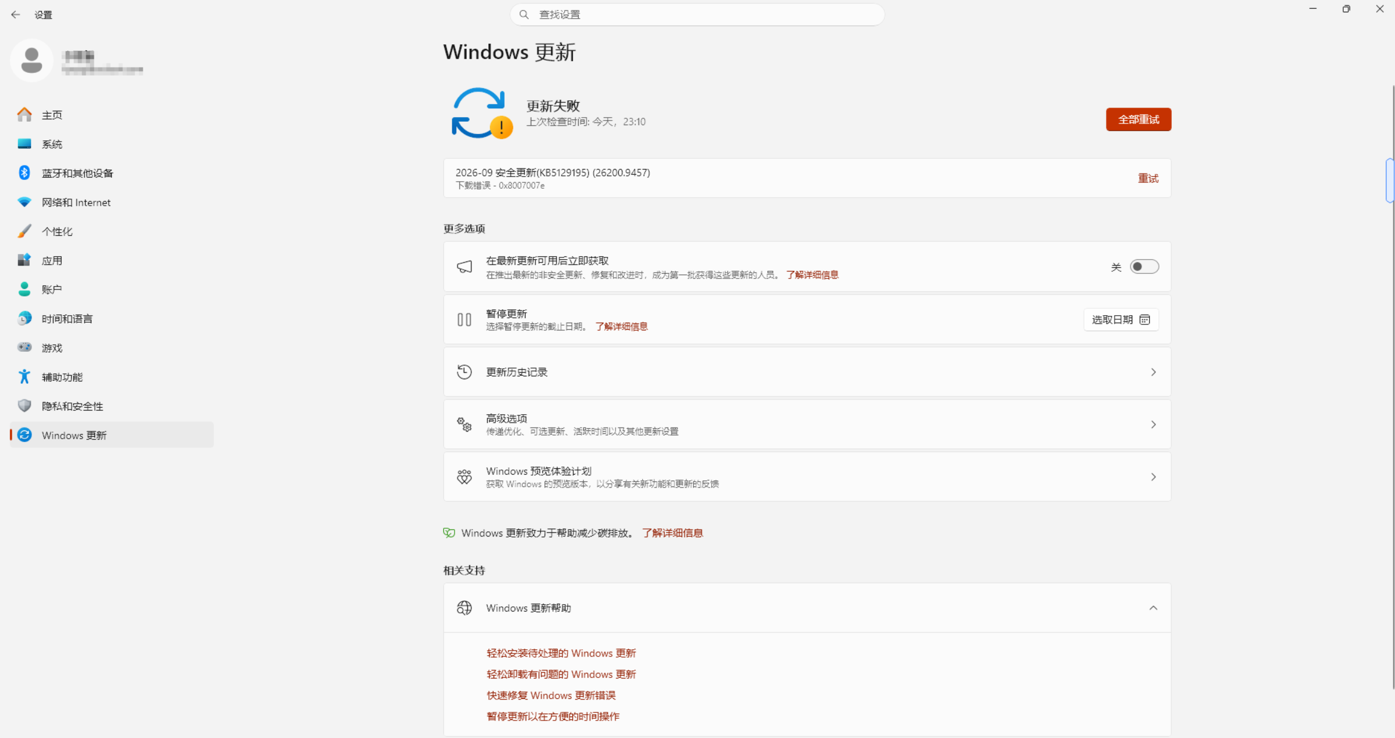
Task: Click the 网络和 Internet Wi-Fi icon
Action: (24, 202)
